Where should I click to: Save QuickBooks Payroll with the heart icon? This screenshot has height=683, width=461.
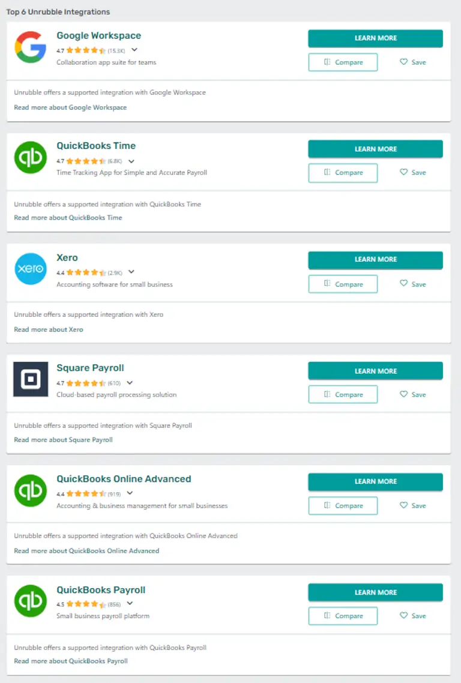[x=412, y=616]
